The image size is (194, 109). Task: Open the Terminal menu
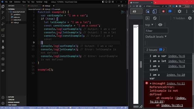[39, 2]
